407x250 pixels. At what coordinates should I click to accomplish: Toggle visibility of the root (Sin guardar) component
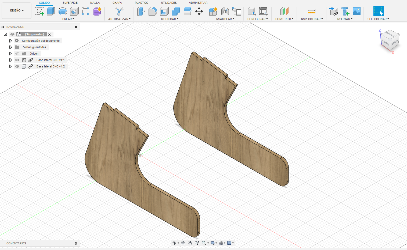pyautogui.click(x=12, y=34)
